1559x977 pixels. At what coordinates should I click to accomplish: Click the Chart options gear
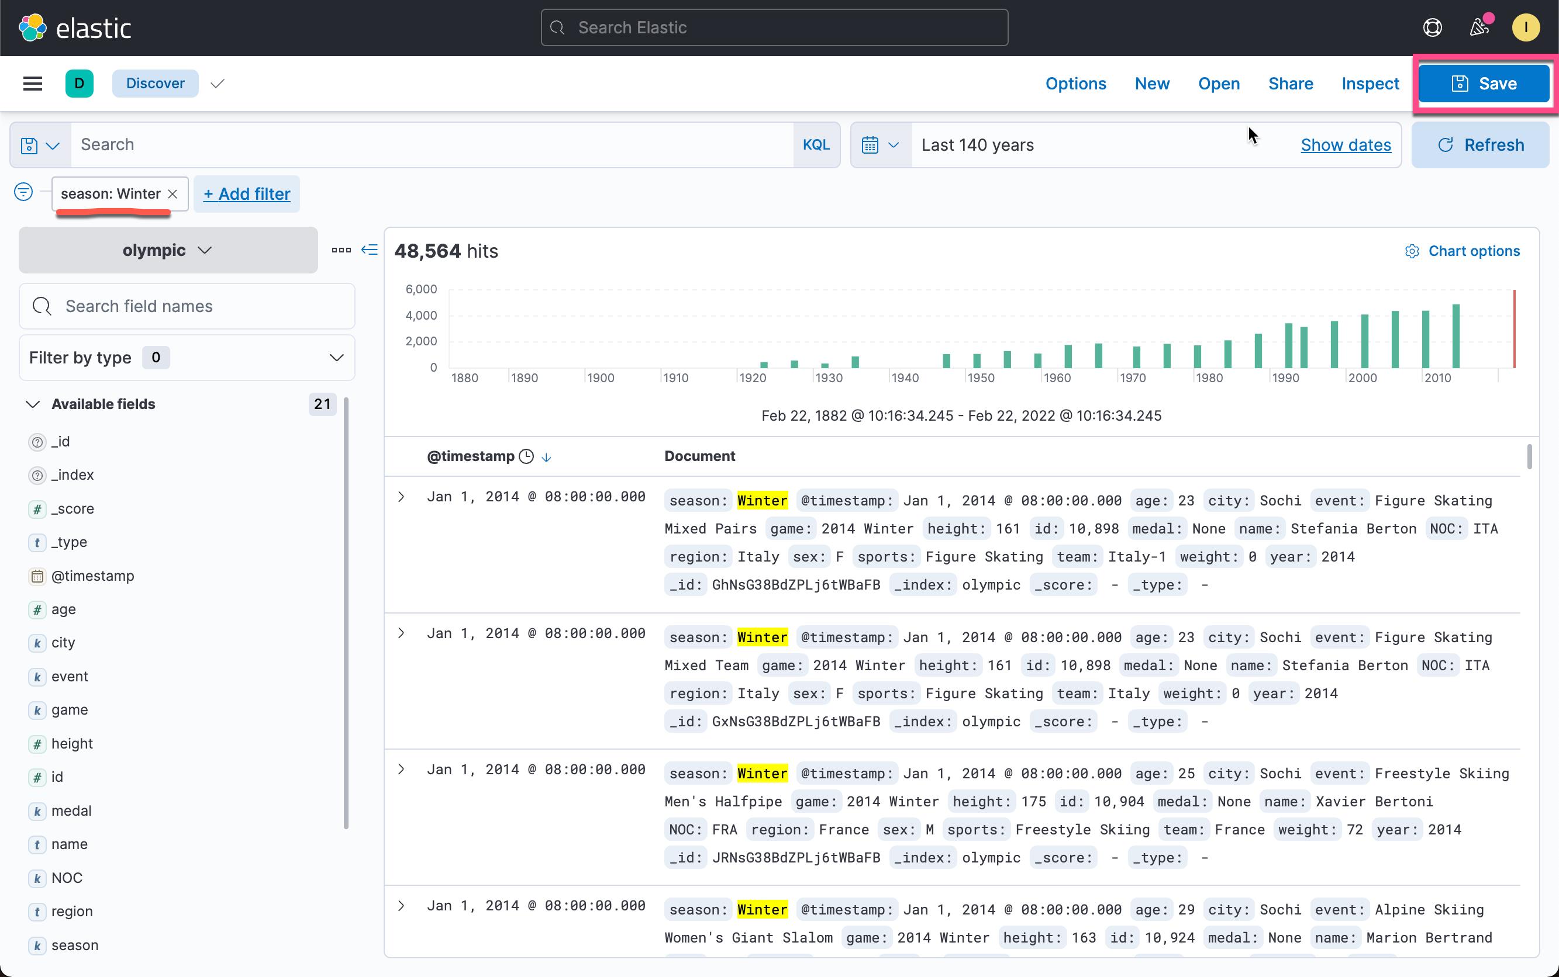click(x=1412, y=251)
